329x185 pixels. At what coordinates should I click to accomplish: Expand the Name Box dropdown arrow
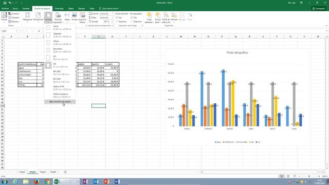tap(16, 31)
